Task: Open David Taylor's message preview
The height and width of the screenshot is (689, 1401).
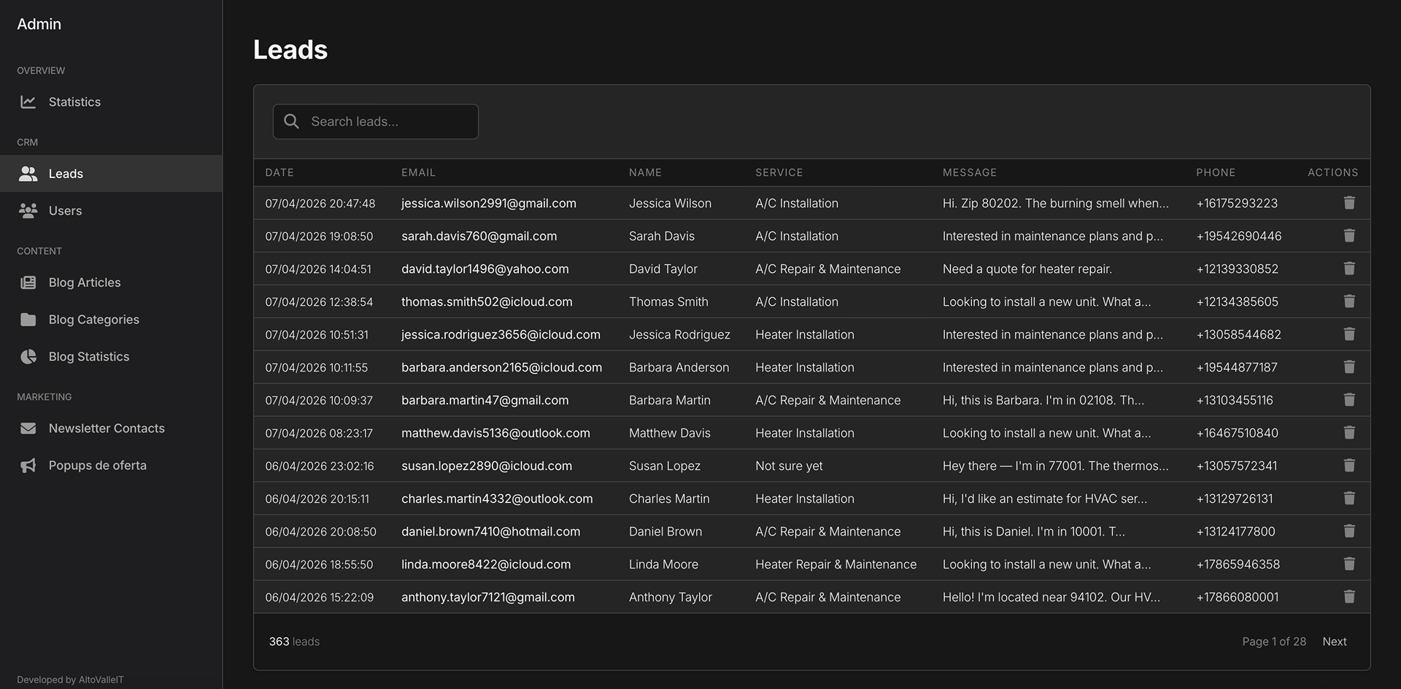Action: 1027,269
